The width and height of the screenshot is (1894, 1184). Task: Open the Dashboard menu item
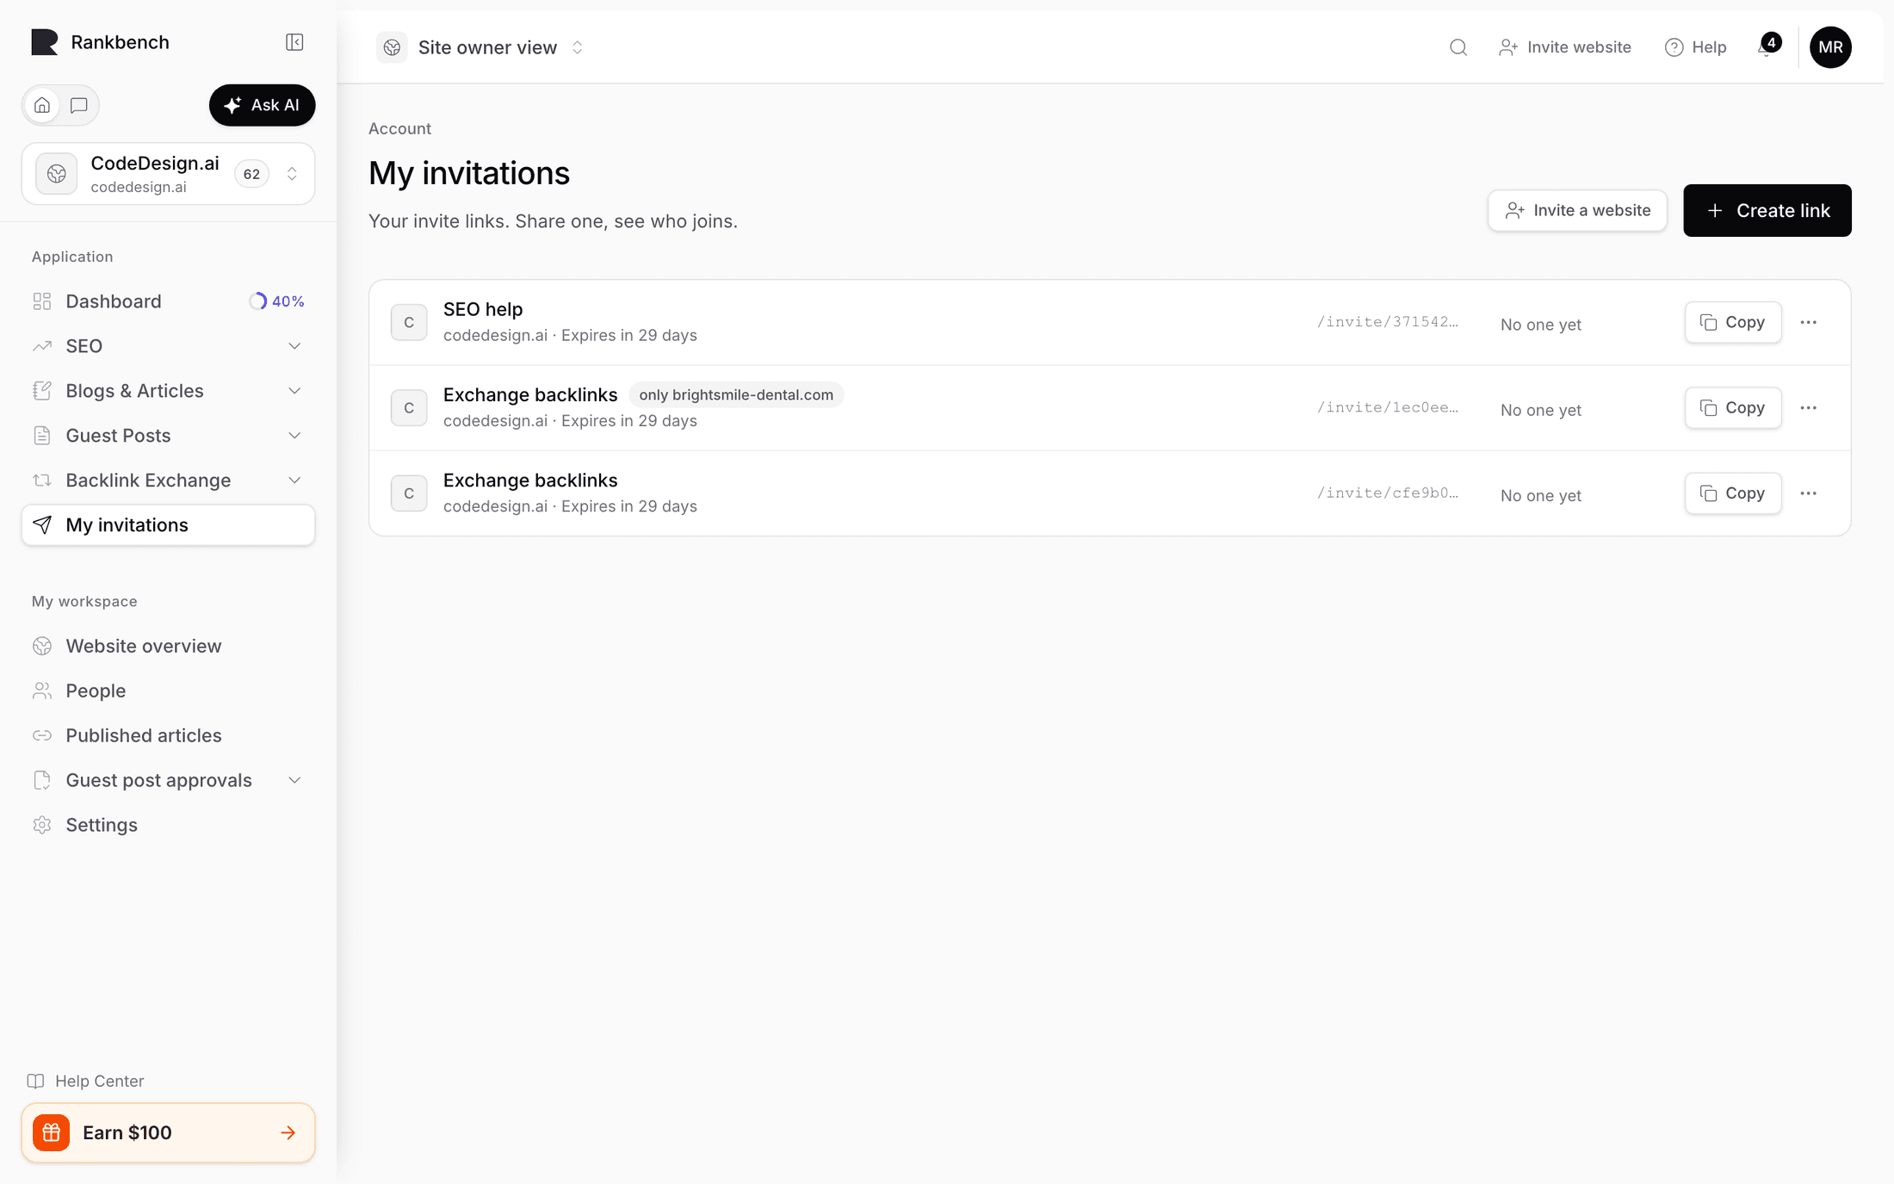pos(168,301)
